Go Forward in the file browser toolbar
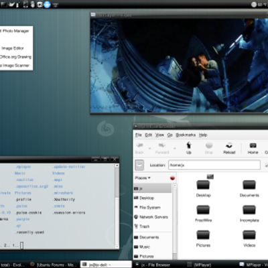The width and height of the screenshot is (268, 268). click(162, 148)
